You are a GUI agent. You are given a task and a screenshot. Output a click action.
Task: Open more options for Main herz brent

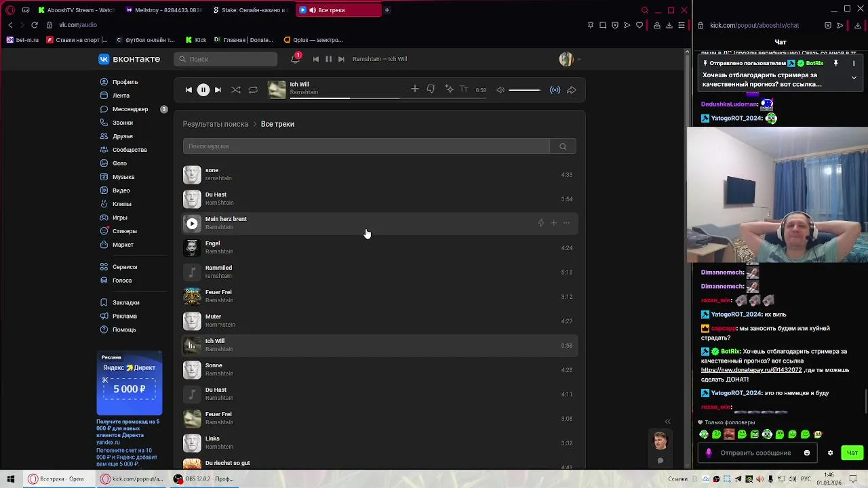566,223
